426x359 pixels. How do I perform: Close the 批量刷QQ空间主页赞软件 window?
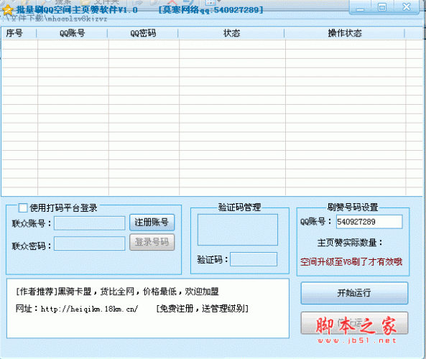coord(407,7)
